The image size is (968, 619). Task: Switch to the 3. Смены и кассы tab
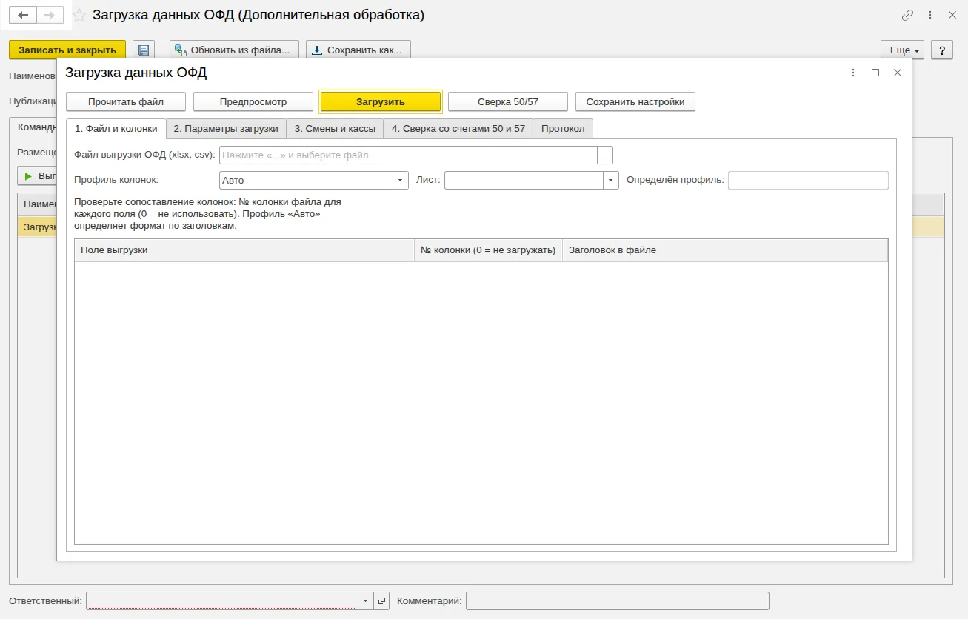[335, 129]
